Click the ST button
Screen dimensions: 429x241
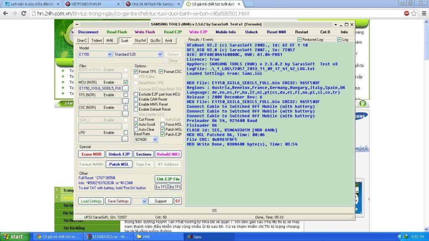tap(178, 201)
